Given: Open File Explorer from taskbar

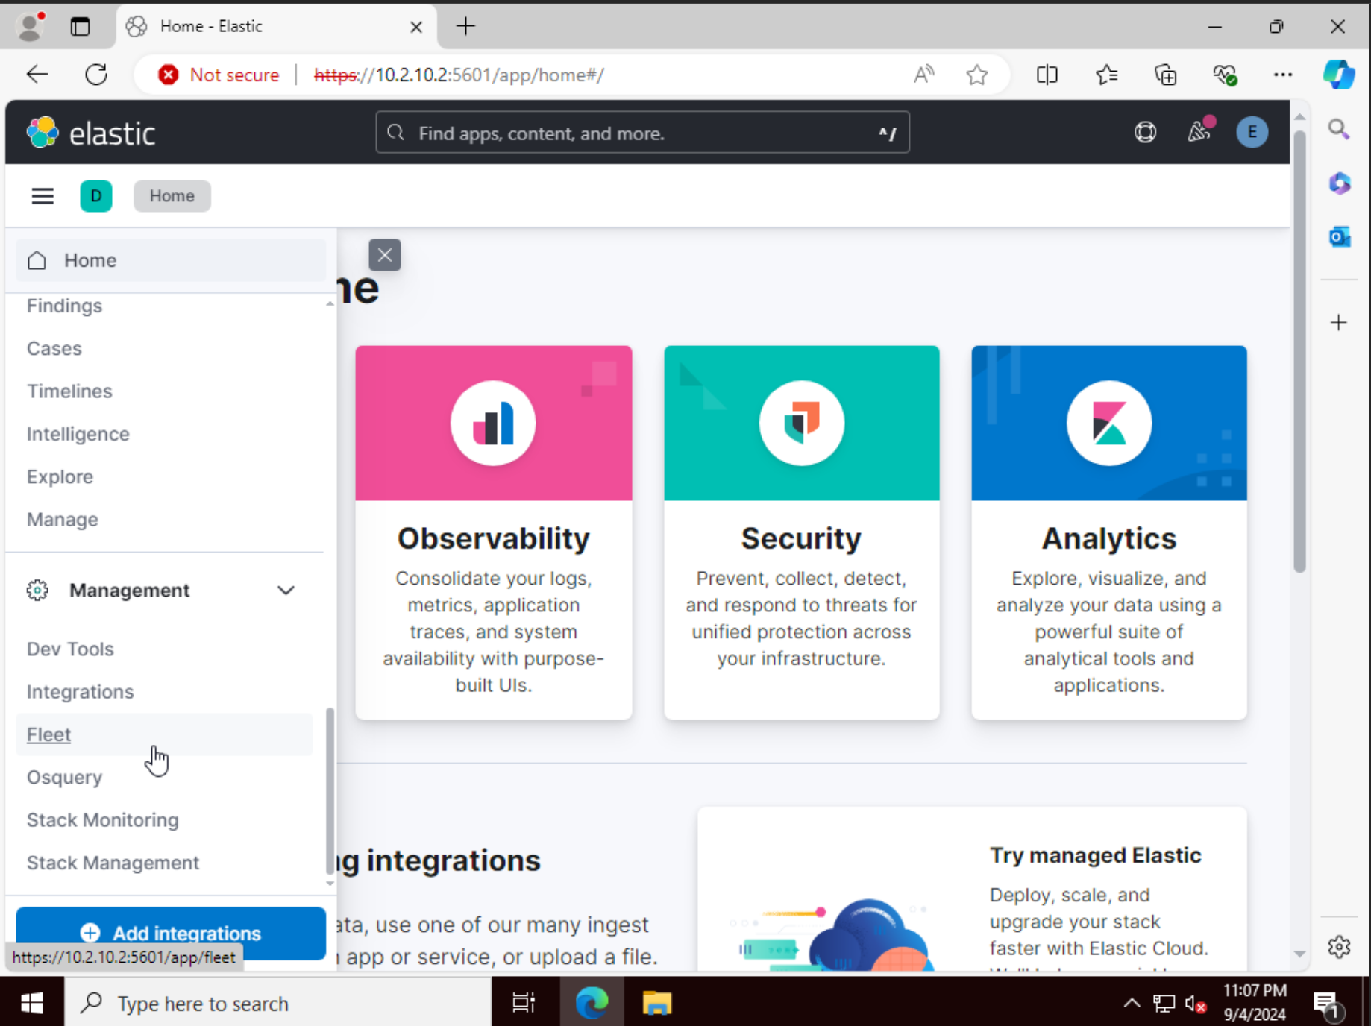Looking at the screenshot, I should click(657, 1004).
